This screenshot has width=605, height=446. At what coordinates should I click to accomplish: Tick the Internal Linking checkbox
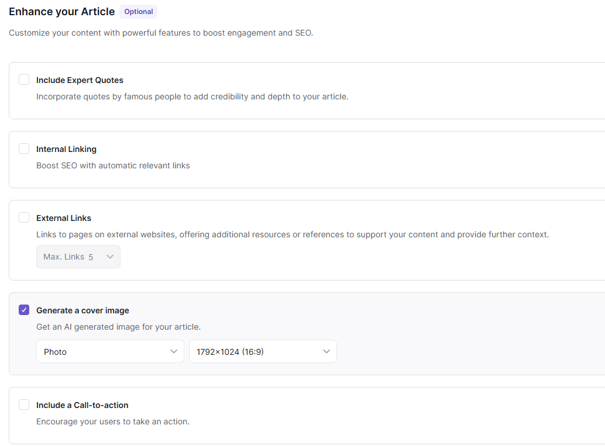pyautogui.click(x=24, y=148)
